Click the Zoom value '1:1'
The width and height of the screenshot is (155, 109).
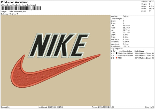pyautogui.click(x=150, y=11)
